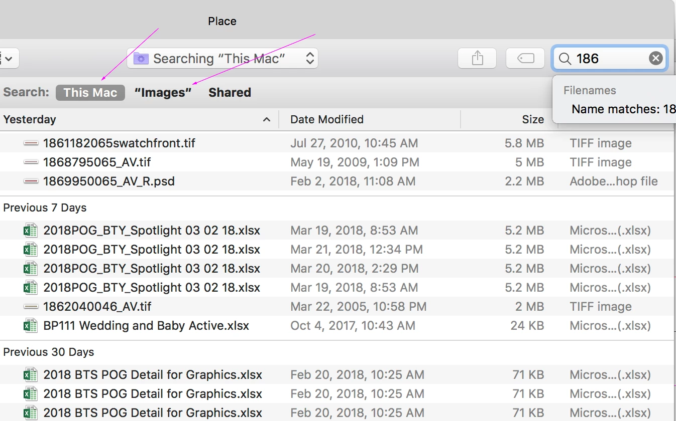Click the icon of 1868795065_AV.tif
This screenshot has width=676, height=421.
click(x=31, y=162)
